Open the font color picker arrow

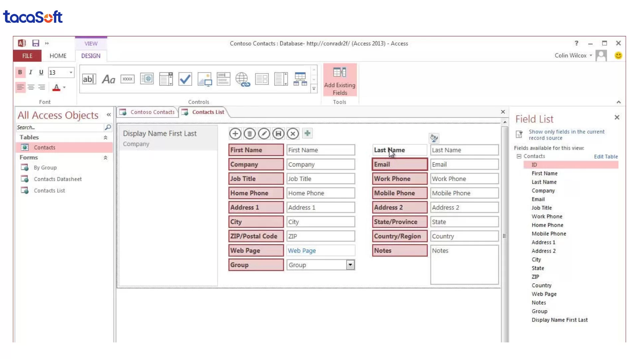click(64, 87)
